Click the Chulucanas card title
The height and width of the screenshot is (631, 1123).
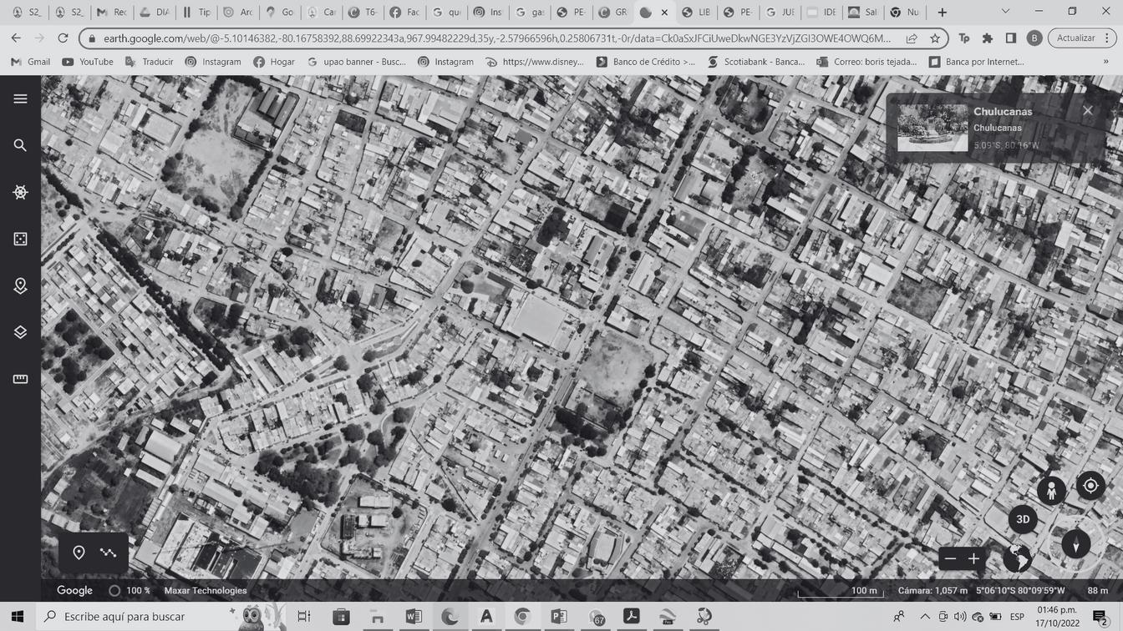1003,111
